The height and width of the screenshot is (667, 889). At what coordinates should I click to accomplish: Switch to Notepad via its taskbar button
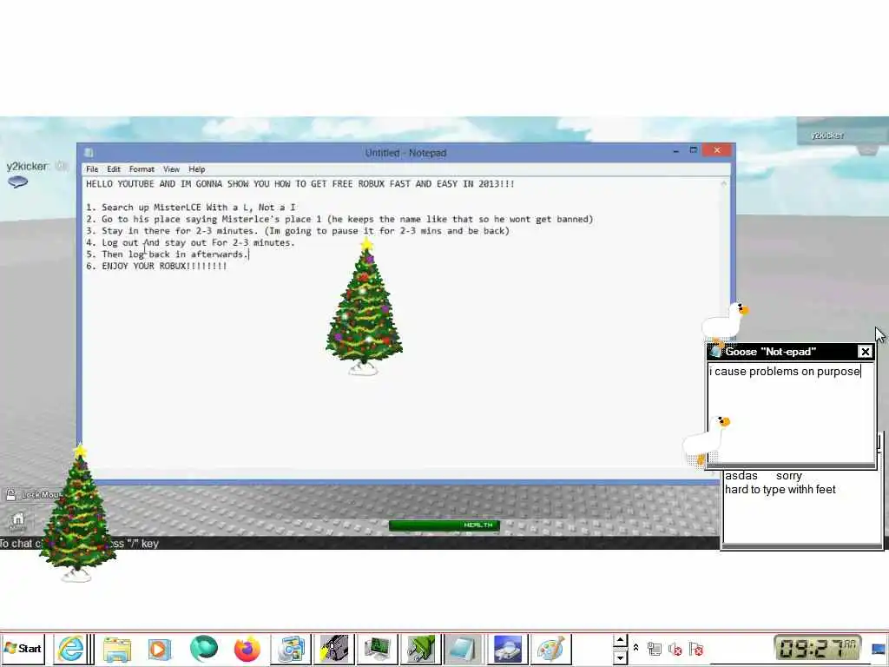[464, 649]
